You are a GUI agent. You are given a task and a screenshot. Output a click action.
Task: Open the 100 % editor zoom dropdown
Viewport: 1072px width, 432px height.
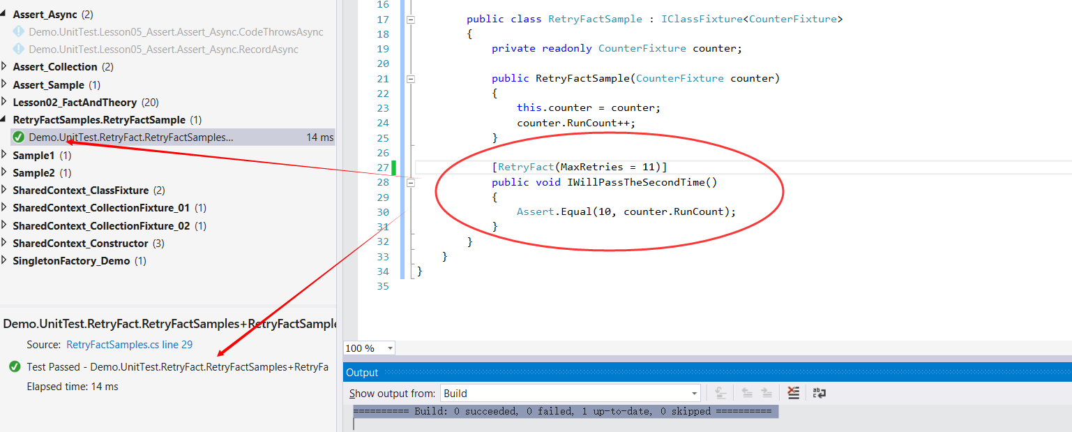coord(390,348)
